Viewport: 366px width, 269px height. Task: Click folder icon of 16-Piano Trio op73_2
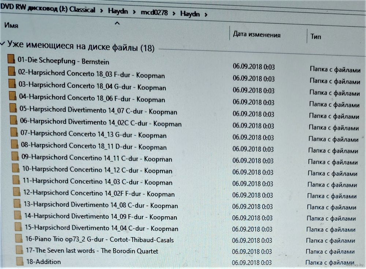19,238
